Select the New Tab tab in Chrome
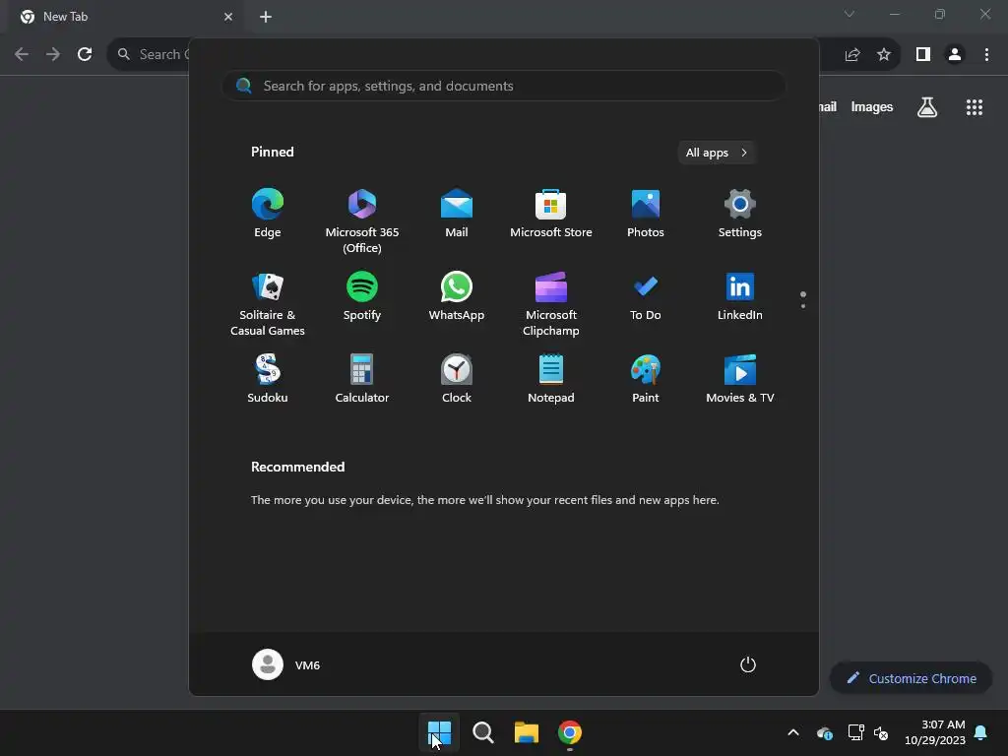This screenshot has height=756, width=1008. 126,17
